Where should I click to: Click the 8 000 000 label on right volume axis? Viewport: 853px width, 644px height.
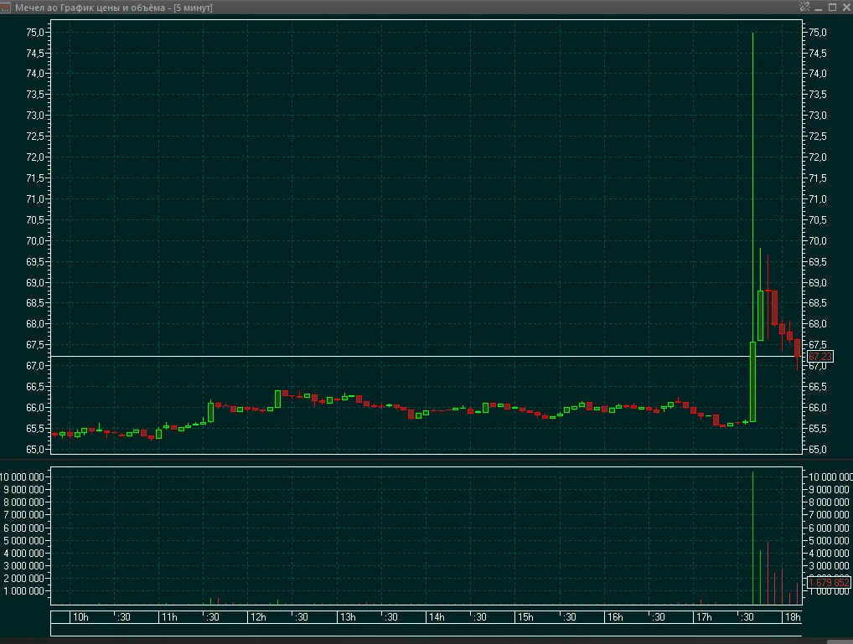pos(829,502)
